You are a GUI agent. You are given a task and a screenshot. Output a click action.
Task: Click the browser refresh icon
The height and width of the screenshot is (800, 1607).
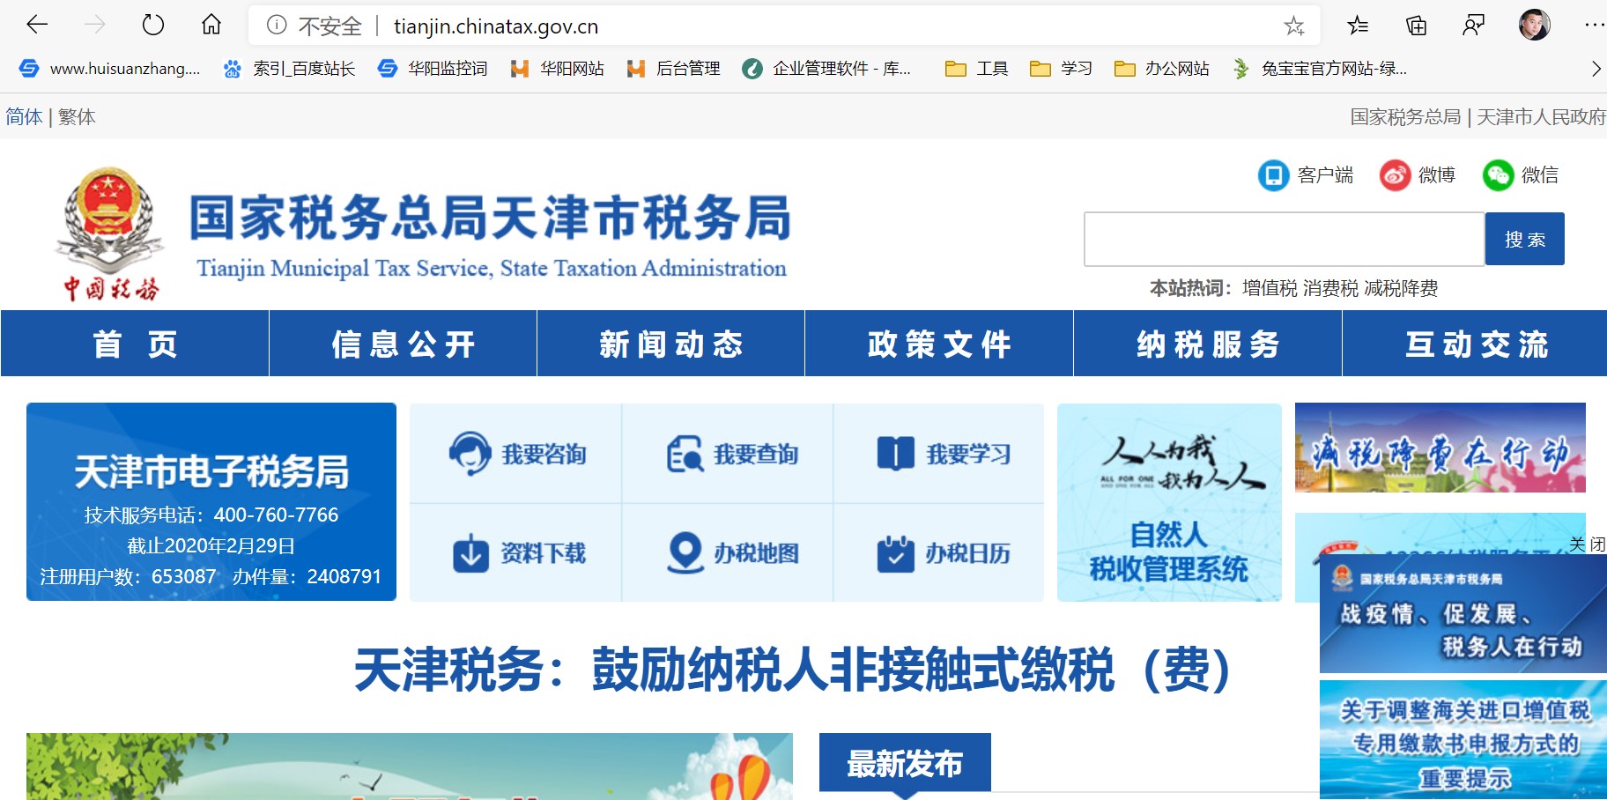[153, 25]
